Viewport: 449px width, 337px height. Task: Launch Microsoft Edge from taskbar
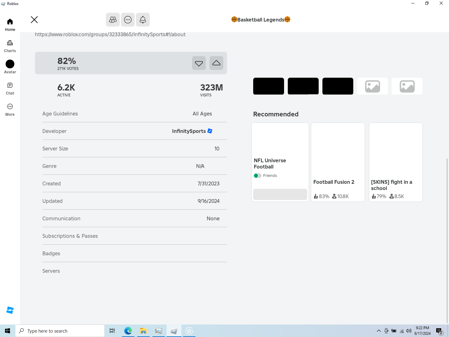tap(128, 331)
